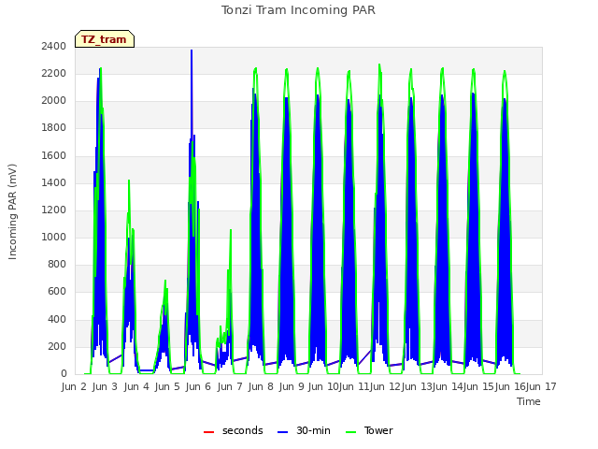The width and height of the screenshot is (598, 449).
Task: Click the 'Jun 2' x-axis tick label
Action: pos(74,386)
